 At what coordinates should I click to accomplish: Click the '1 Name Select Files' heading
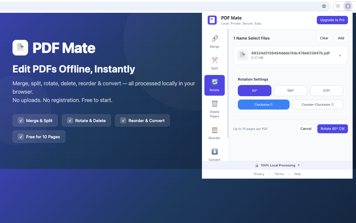coord(251,38)
